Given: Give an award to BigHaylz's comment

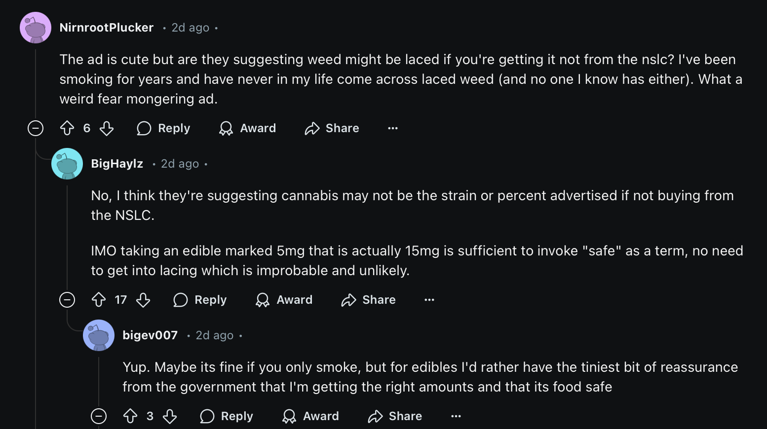Looking at the screenshot, I should coord(284,300).
